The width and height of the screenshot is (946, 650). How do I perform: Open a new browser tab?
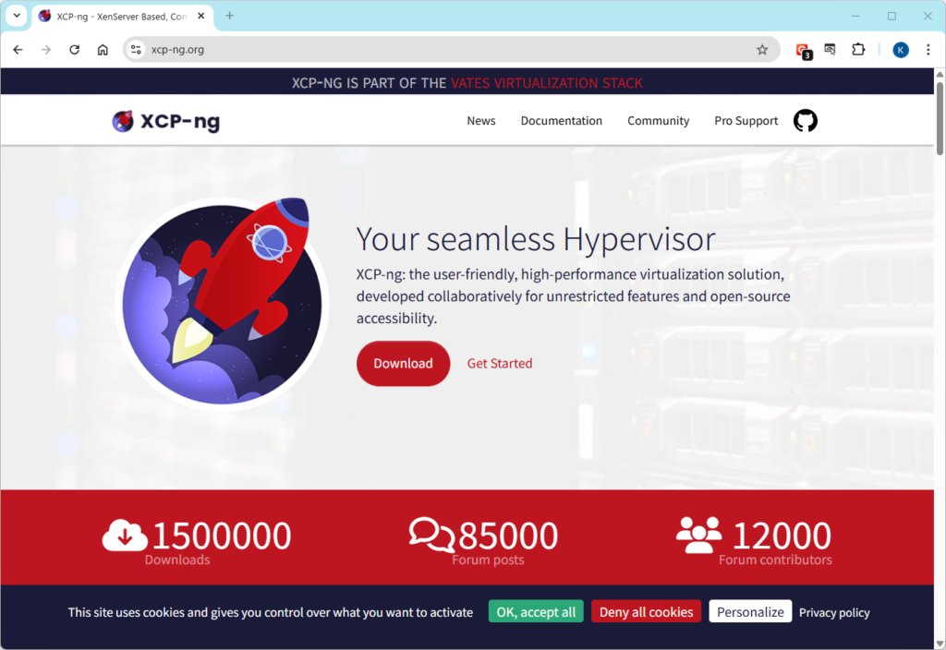(x=230, y=16)
